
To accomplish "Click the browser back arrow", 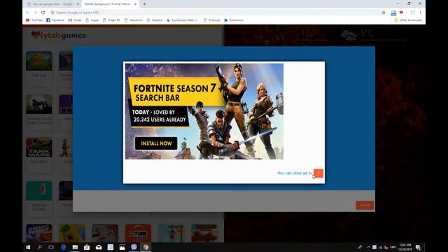I will point(27,13).
